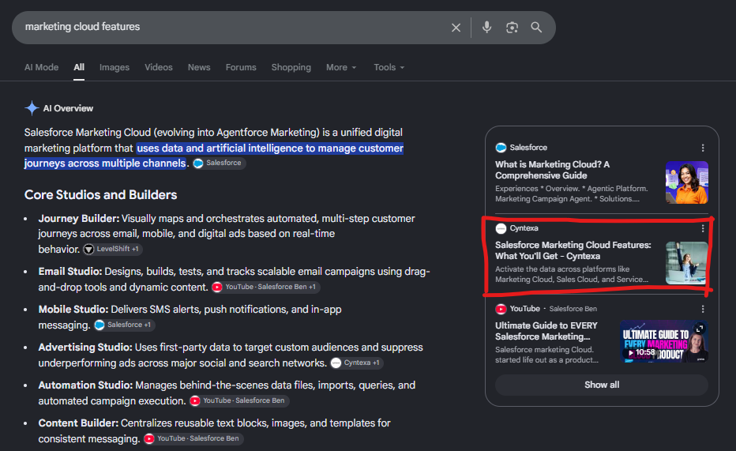The image size is (736, 451).
Task: Open Google Lens image search icon
Action: pos(512,28)
